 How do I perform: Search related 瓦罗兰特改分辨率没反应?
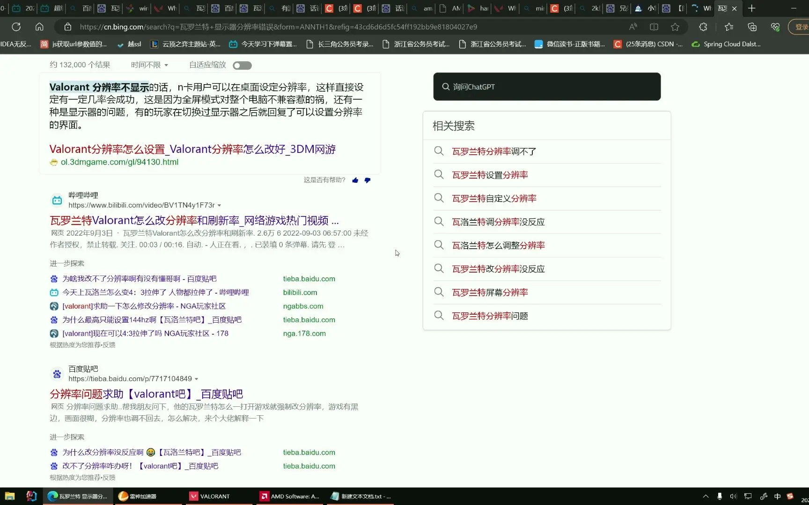498,269
